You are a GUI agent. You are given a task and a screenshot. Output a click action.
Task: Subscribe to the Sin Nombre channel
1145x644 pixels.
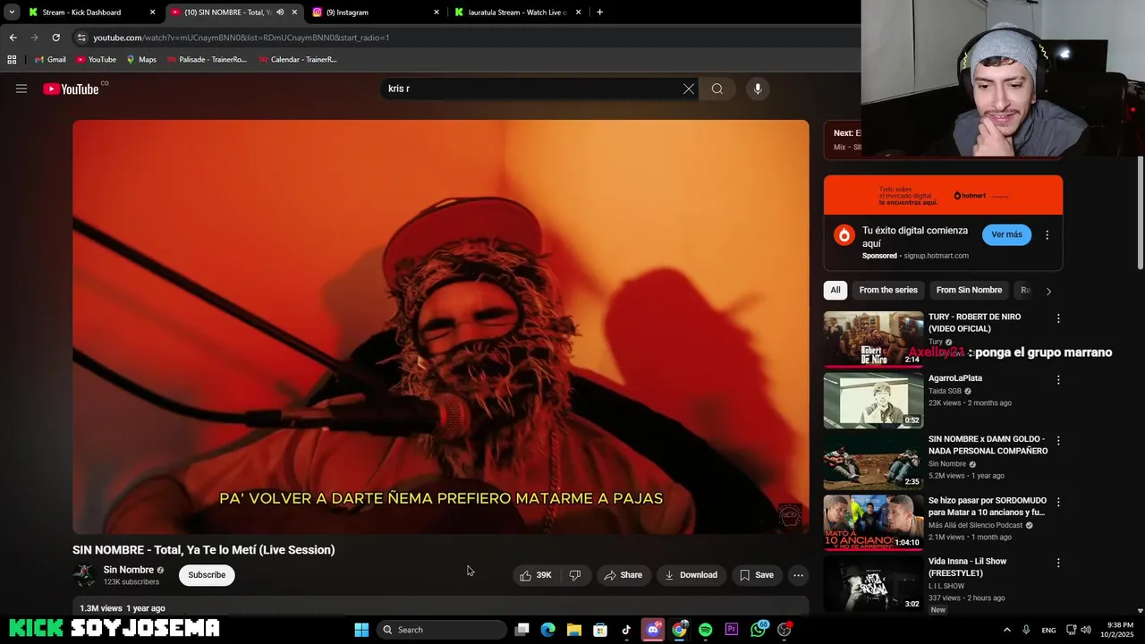207,575
